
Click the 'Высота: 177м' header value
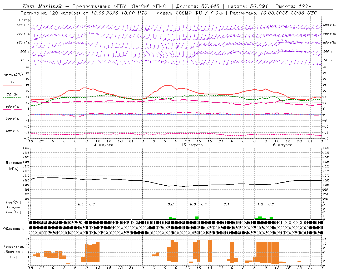coord(293,6)
